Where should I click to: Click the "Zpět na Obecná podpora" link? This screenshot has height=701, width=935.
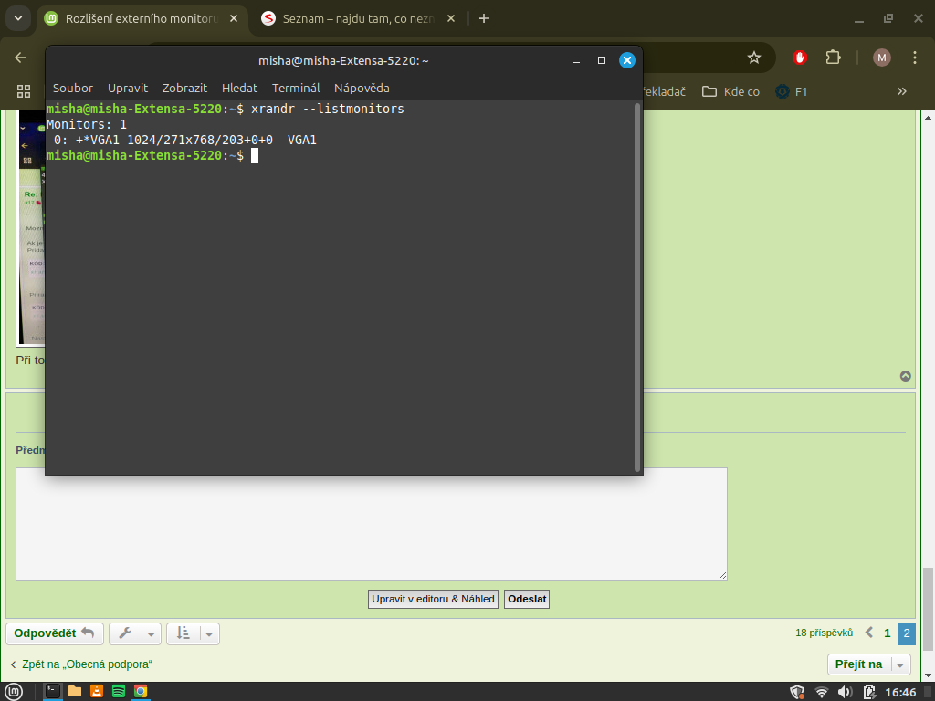click(x=80, y=664)
